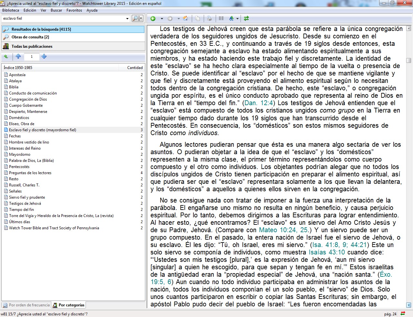Viewport: 413px width, 317px height.
Task: Go to next result with down arrow
Action: [x=44, y=56]
